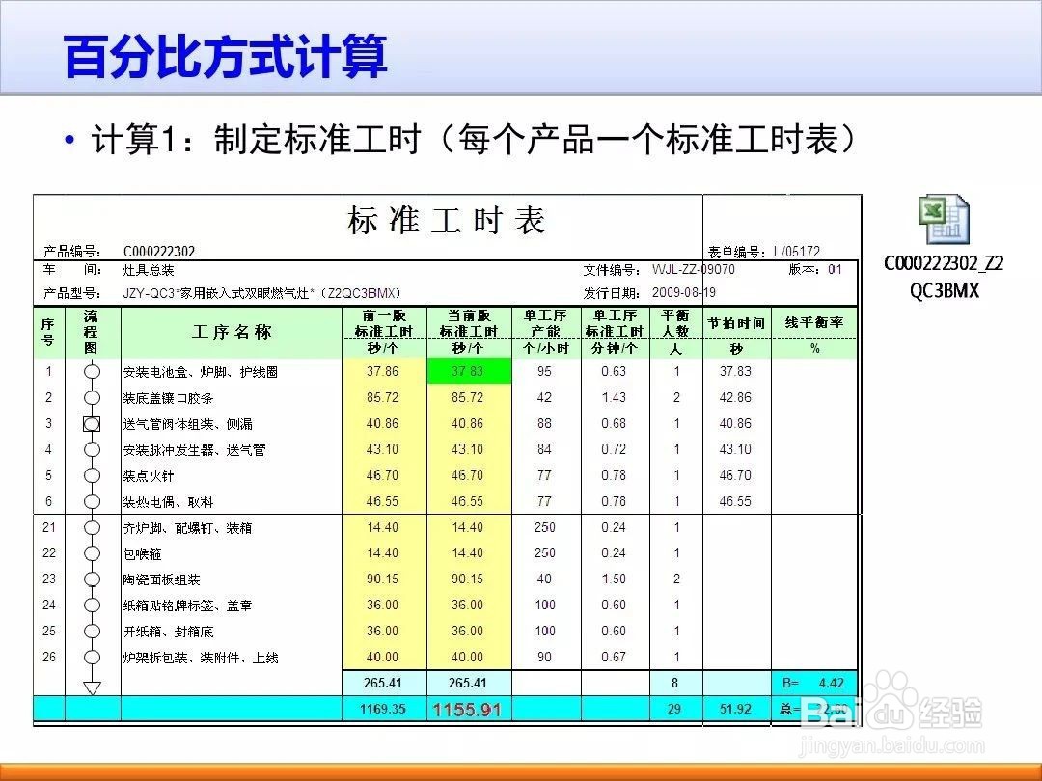The width and height of the screenshot is (1042, 781).
Task: Select previous-version time 90.15 in row 23
Action: (x=383, y=579)
